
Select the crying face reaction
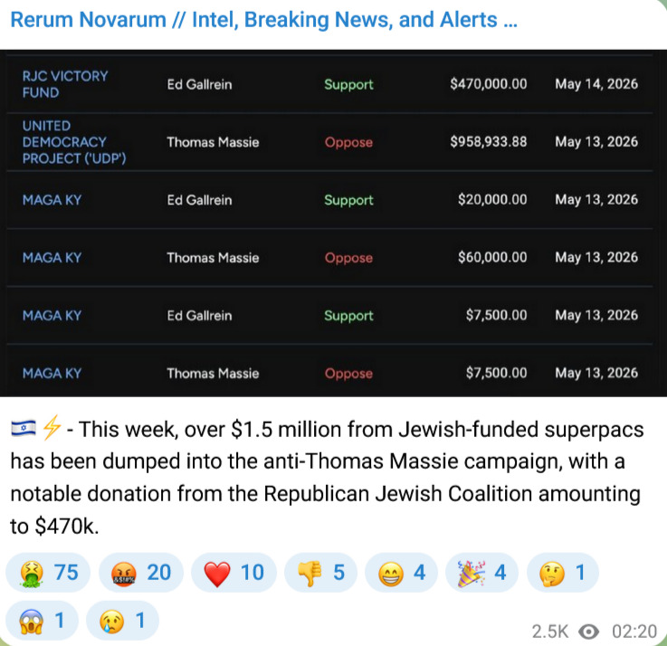[x=122, y=621]
